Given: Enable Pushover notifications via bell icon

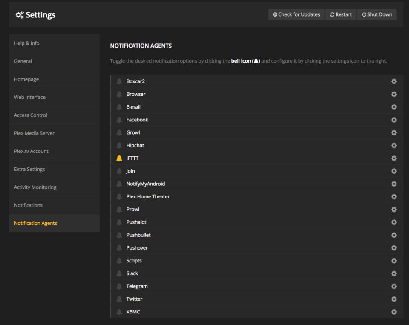Looking at the screenshot, I should 119,248.
